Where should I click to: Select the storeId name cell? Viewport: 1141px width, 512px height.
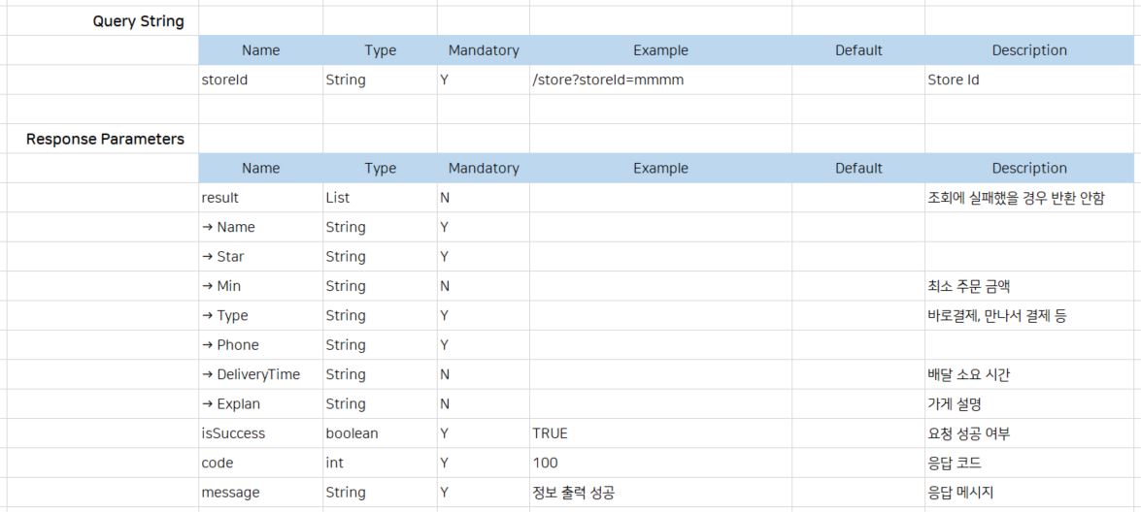coord(224,80)
